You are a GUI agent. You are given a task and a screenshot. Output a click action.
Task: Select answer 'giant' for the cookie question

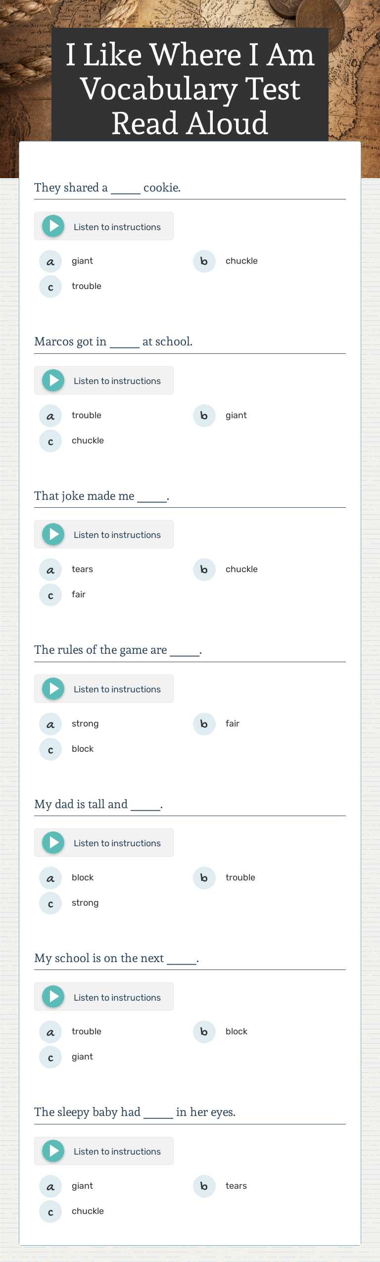(x=82, y=261)
